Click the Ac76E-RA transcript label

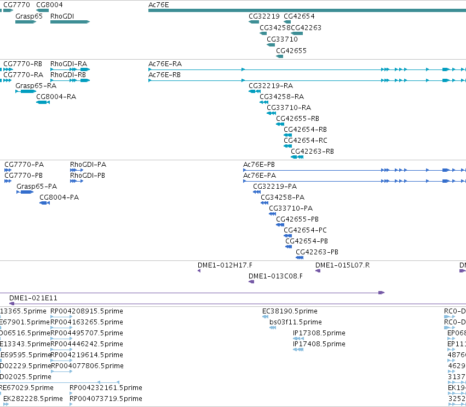(x=165, y=64)
